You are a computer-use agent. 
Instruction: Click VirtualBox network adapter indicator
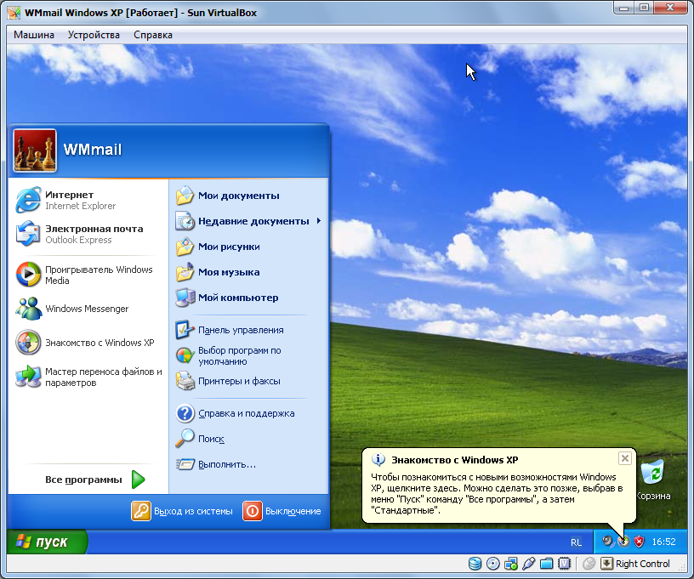[x=511, y=564]
